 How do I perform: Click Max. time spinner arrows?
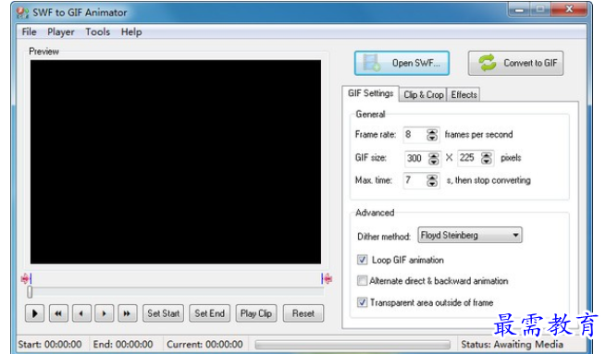pos(432,180)
